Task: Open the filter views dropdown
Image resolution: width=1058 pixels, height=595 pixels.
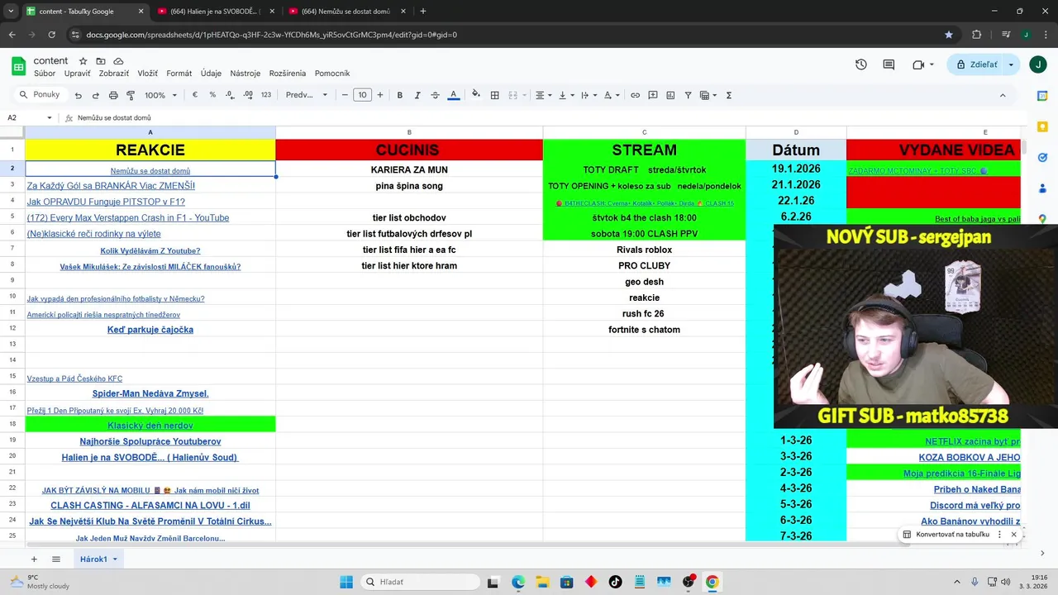Action: coord(708,95)
